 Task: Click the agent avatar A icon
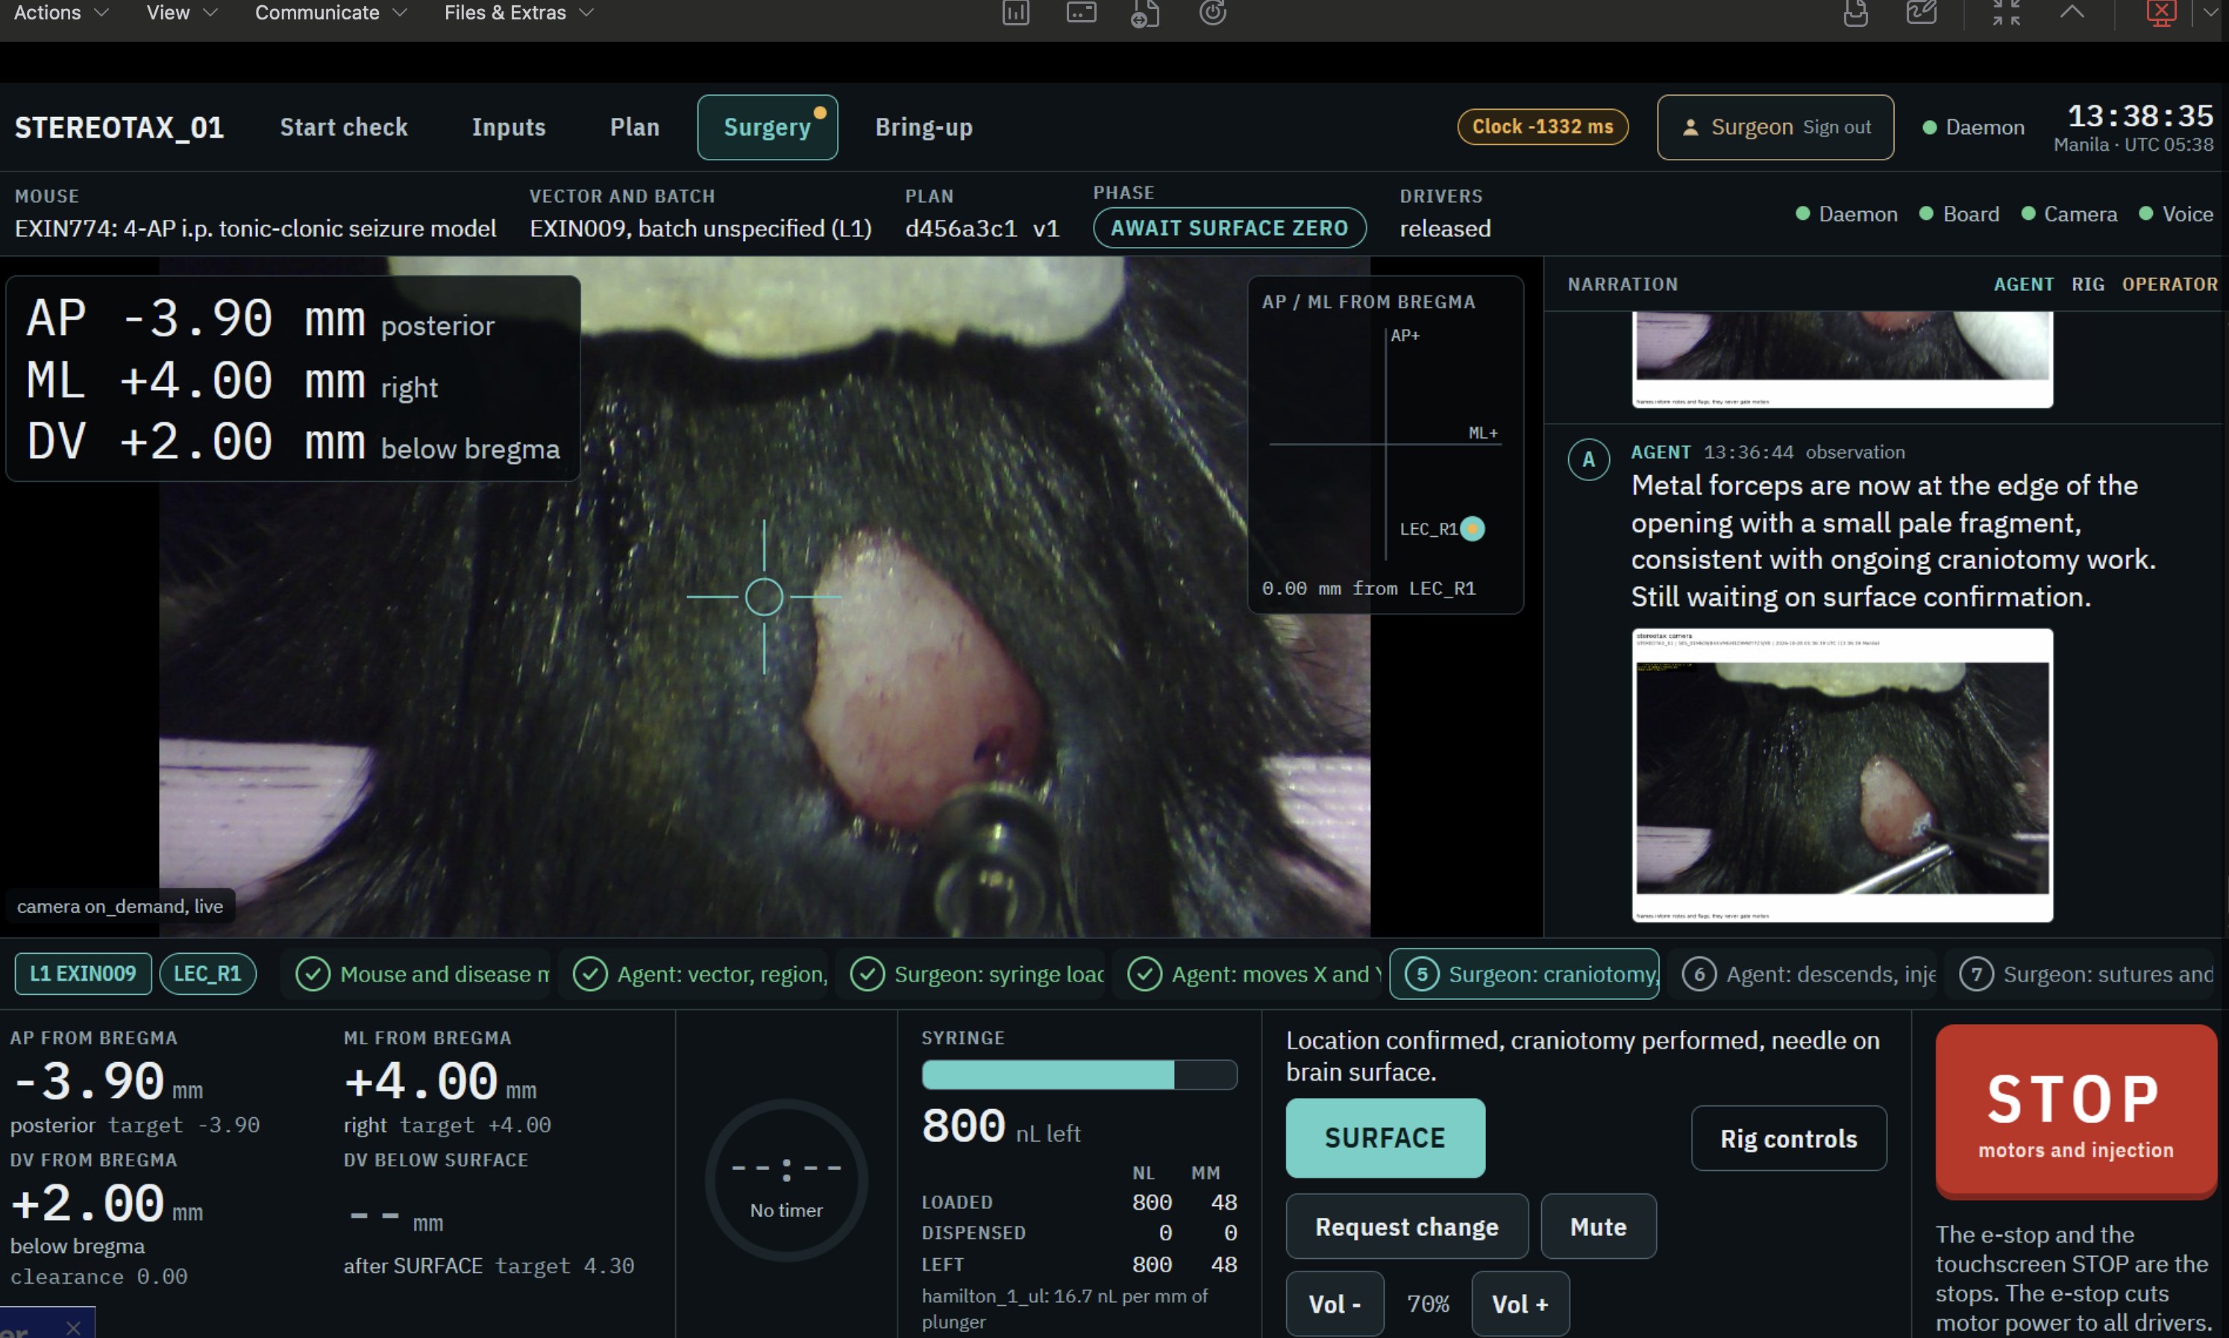(x=1589, y=460)
